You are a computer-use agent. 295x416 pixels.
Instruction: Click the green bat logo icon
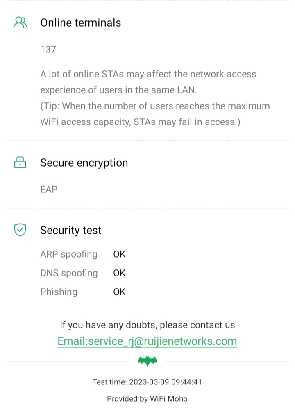pyautogui.click(x=147, y=361)
